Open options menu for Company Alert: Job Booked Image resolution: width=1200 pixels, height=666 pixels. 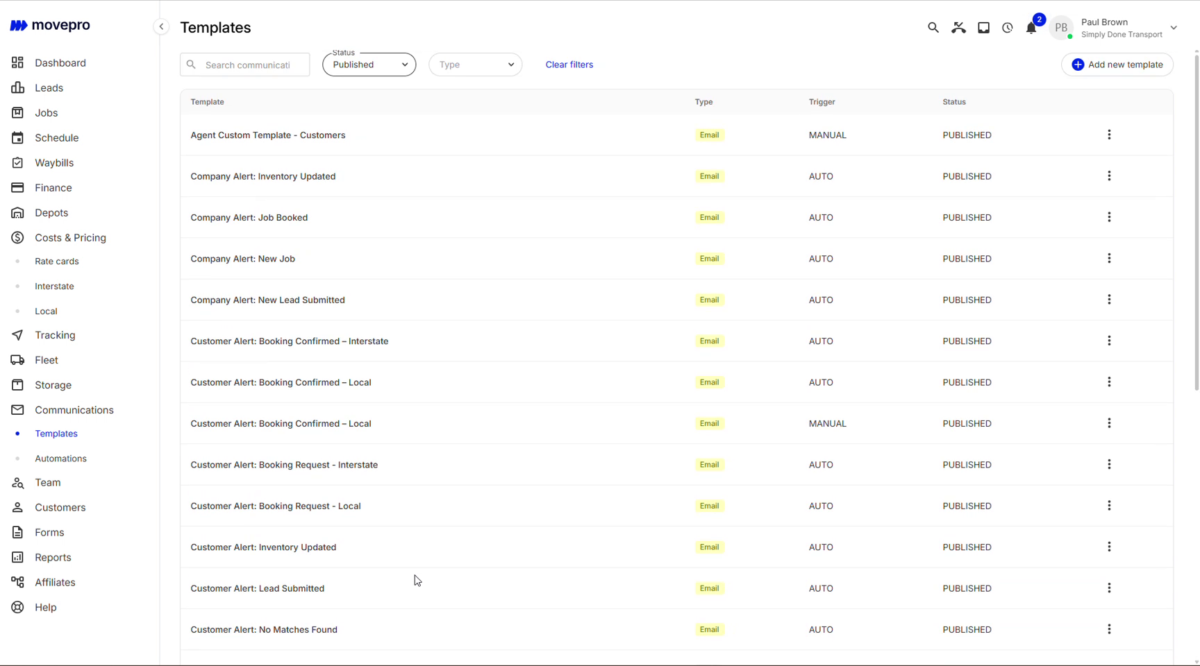coord(1109,217)
